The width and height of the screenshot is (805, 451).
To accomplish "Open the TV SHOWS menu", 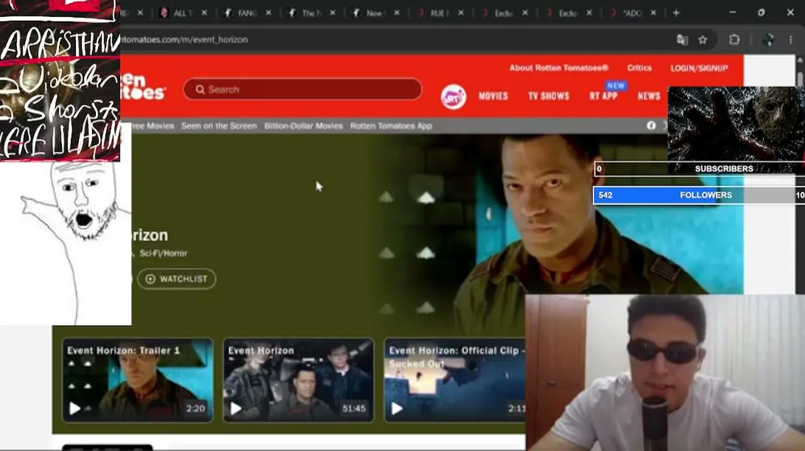I will coord(549,96).
